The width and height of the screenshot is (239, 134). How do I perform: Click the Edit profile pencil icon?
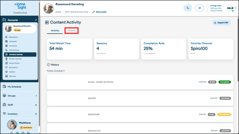[x=93, y=12]
